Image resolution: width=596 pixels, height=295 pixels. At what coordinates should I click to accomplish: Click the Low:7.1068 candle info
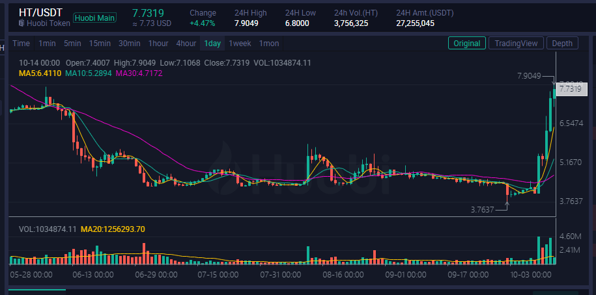coord(180,63)
